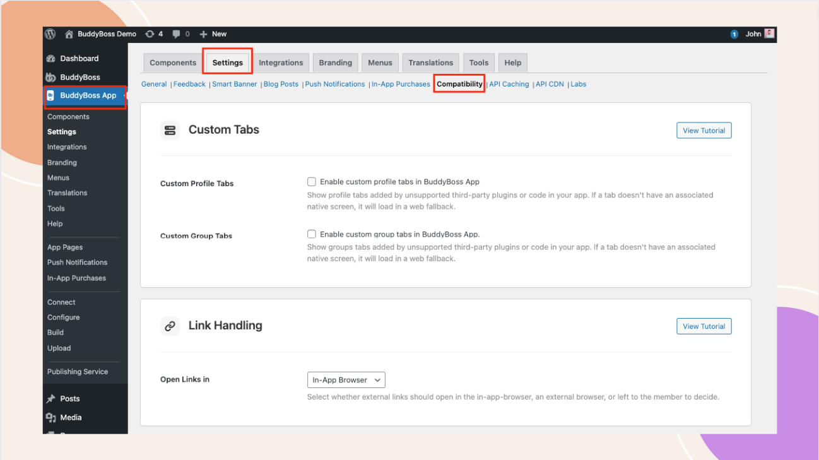Open the Branding tab
The image size is (819, 460).
coord(336,62)
